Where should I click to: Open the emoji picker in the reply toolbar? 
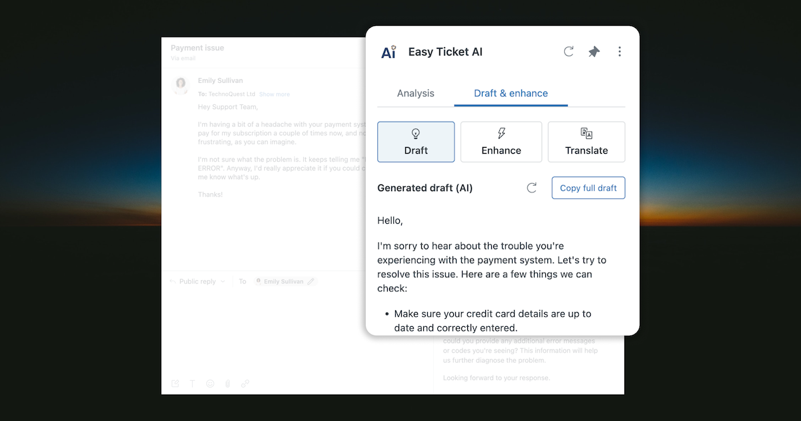(x=210, y=383)
